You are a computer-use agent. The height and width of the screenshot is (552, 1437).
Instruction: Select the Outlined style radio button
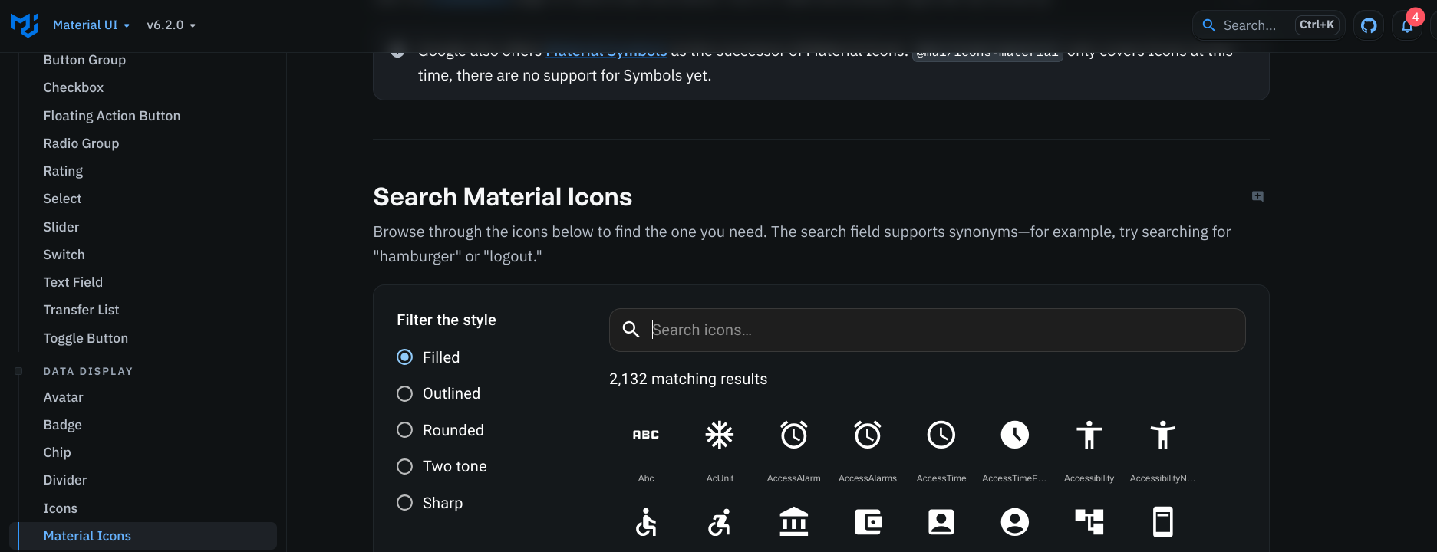[x=404, y=393]
